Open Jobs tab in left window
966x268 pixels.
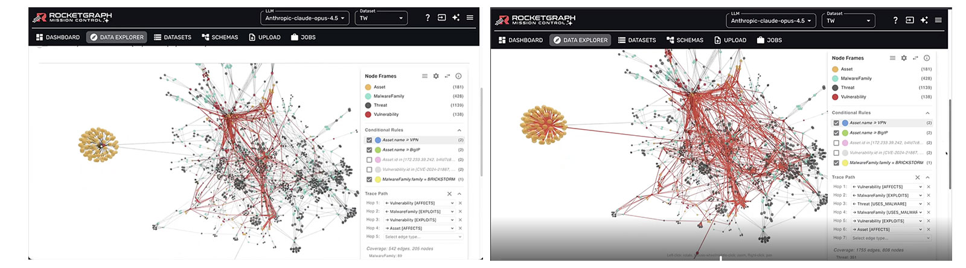pyautogui.click(x=303, y=37)
